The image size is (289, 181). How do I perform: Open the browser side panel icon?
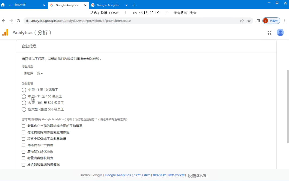click(258, 21)
